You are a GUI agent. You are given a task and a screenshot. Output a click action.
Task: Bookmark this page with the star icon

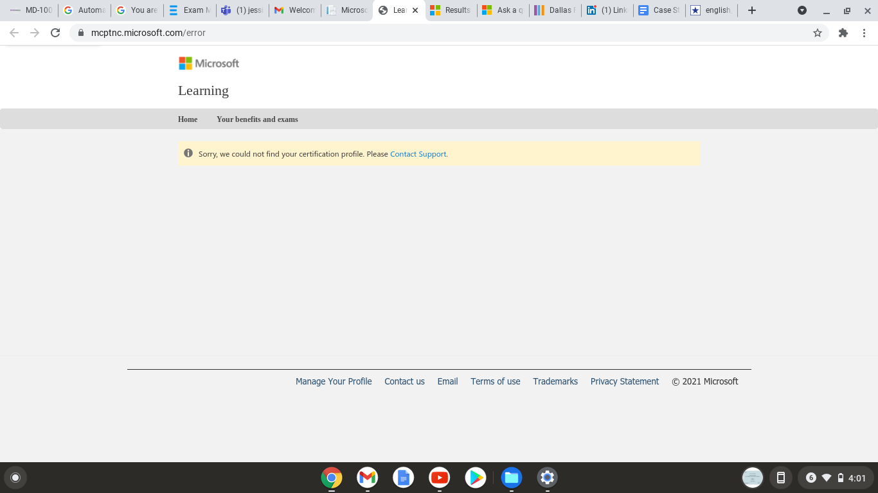pos(818,33)
